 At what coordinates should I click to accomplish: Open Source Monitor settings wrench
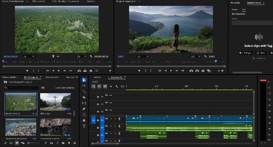pyautogui.click(x=91, y=57)
